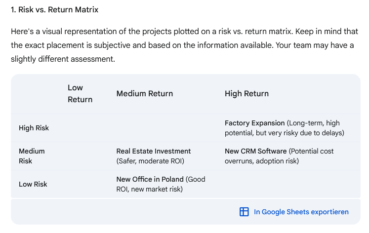Click the Google Sheets export icon
Image resolution: width=369 pixels, height=233 pixels.
244,212
